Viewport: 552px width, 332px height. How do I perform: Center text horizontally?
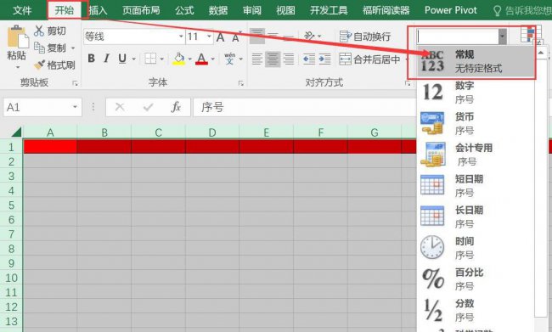pos(273,59)
